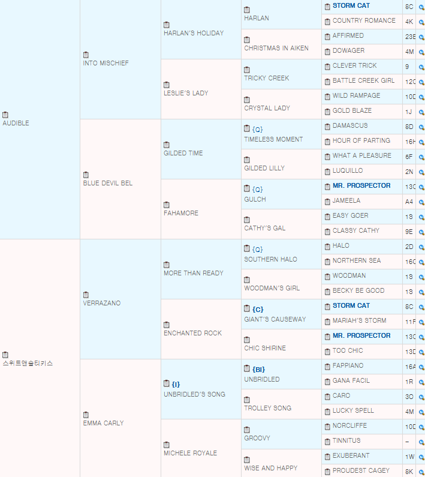Select the GANA FACIL entry
The height and width of the screenshot is (477, 425).
(351, 380)
